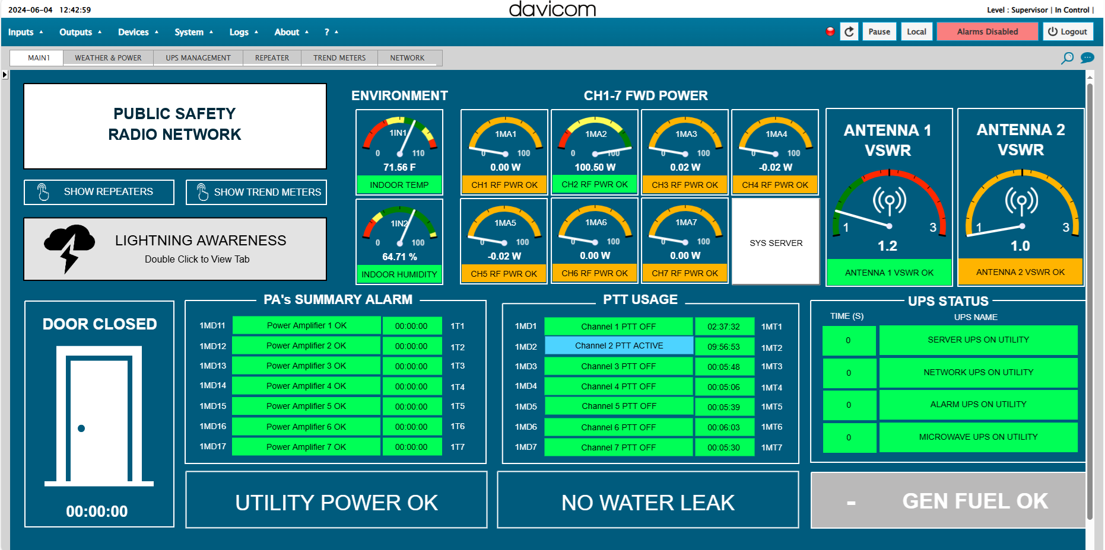Click the 1IN1 indoor temperature gauge
The image size is (1105, 550).
click(399, 137)
